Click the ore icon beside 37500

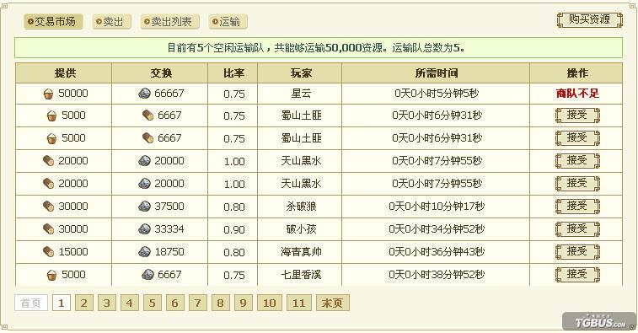pos(144,207)
